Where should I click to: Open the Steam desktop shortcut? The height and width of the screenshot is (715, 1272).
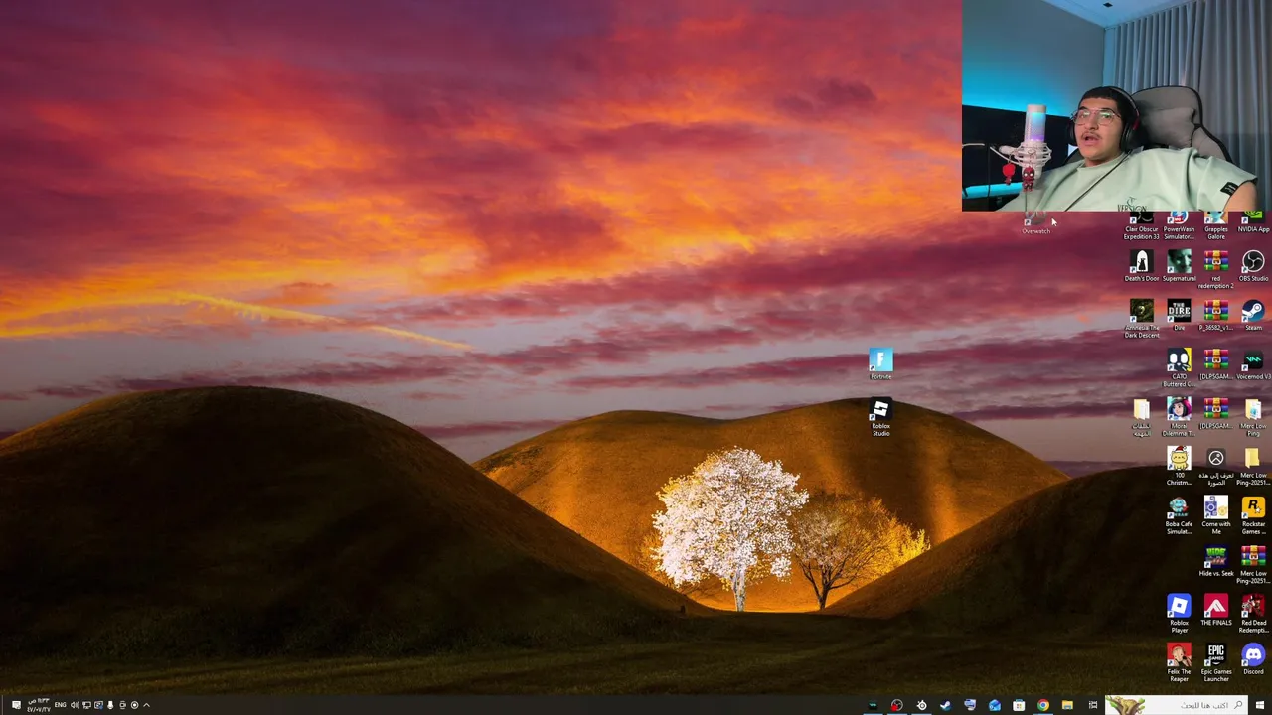coord(1253,315)
